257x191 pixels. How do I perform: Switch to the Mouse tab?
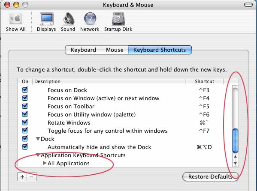[115, 50]
